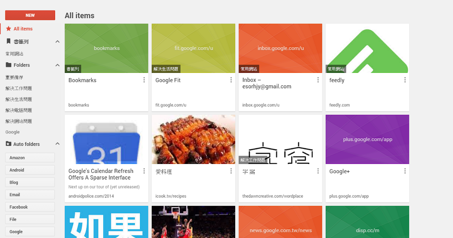Viewport: 453px width, 238px height.
Task: Click the red NEW button
Action: (x=30, y=15)
